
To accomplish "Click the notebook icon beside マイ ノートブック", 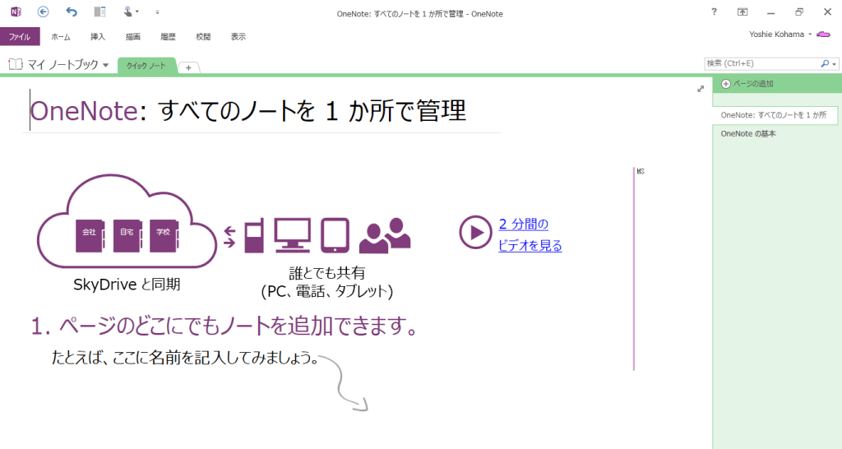I will coord(16,64).
